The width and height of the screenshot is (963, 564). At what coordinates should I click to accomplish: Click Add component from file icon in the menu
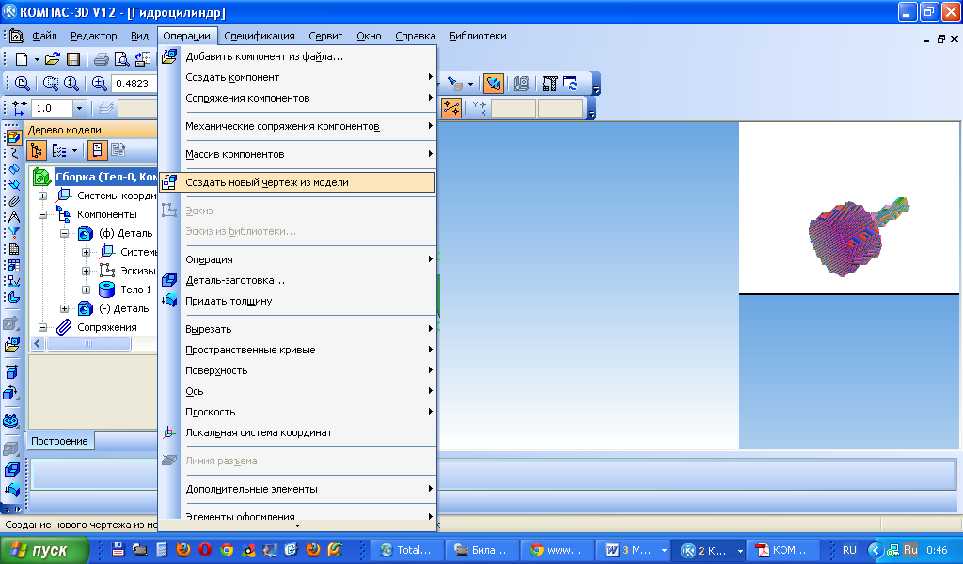pos(169,56)
